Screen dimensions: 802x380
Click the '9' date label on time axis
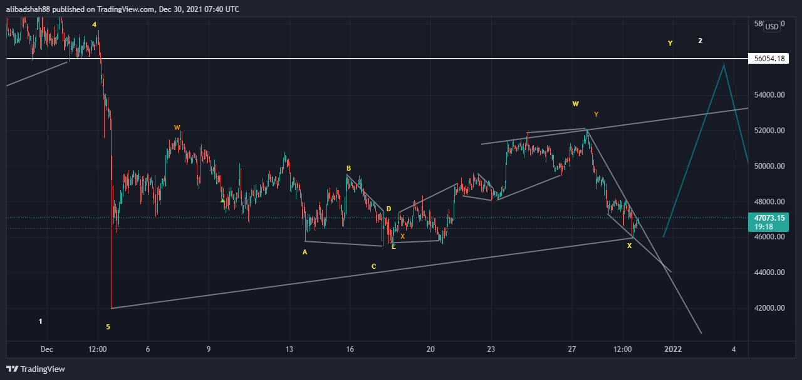[x=208, y=349]
